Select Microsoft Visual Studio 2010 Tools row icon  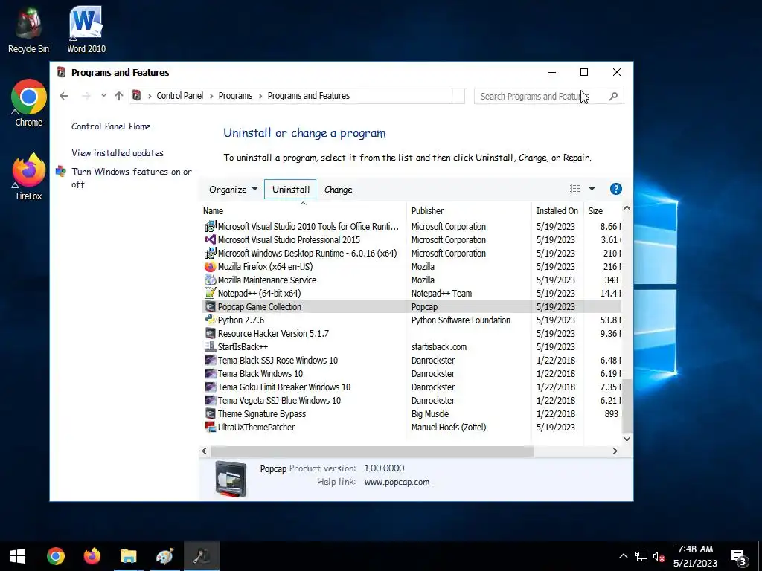tap(210, 226)
